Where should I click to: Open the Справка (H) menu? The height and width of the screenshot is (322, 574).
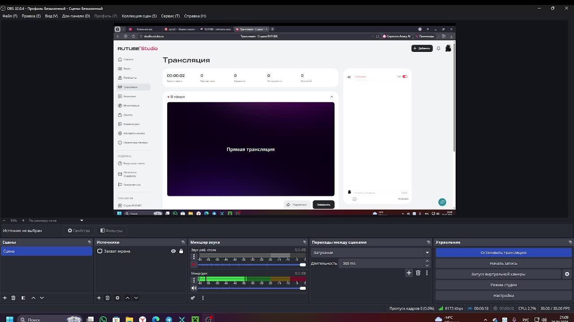(195, 16)
